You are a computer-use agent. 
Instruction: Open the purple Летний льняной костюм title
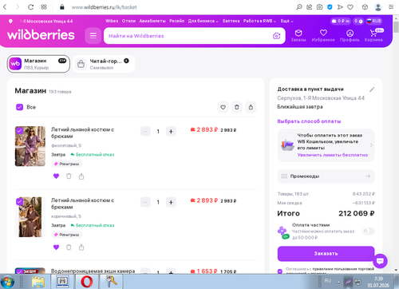(82, 133)
